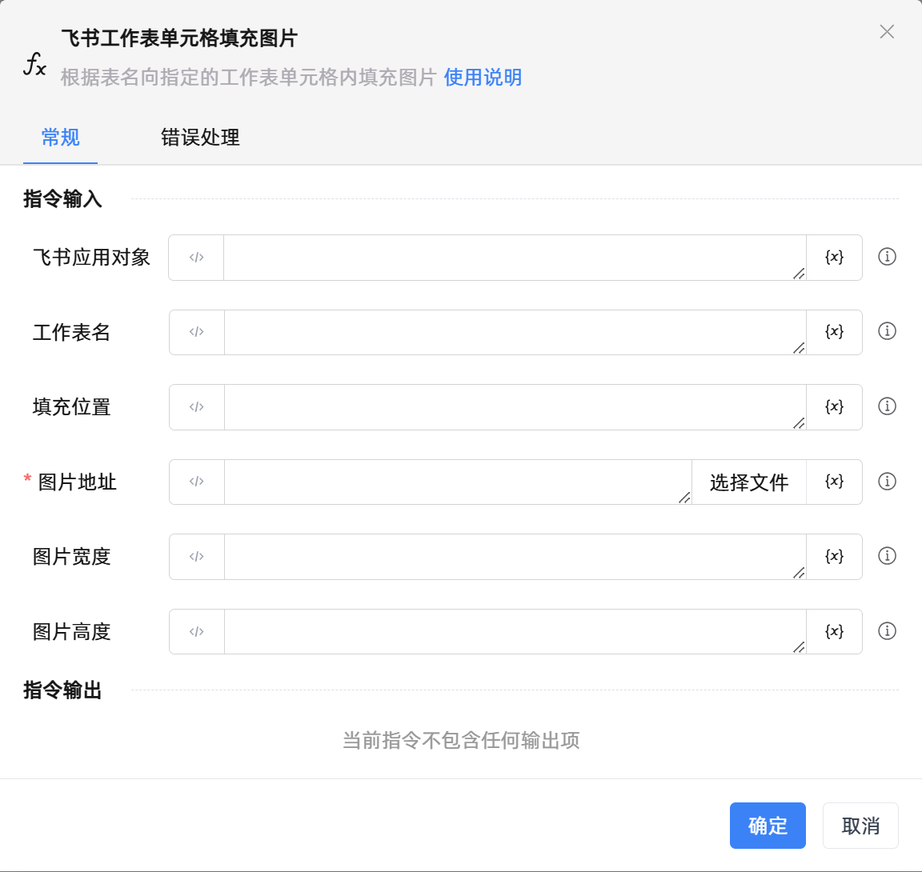Focus the 图片高度 input field
The height and width of the screenshot is (872, 922).
point(515,632)
